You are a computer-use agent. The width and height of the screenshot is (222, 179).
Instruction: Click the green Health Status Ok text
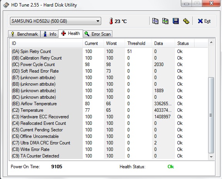pyautogui.click(x=170, y=167)
